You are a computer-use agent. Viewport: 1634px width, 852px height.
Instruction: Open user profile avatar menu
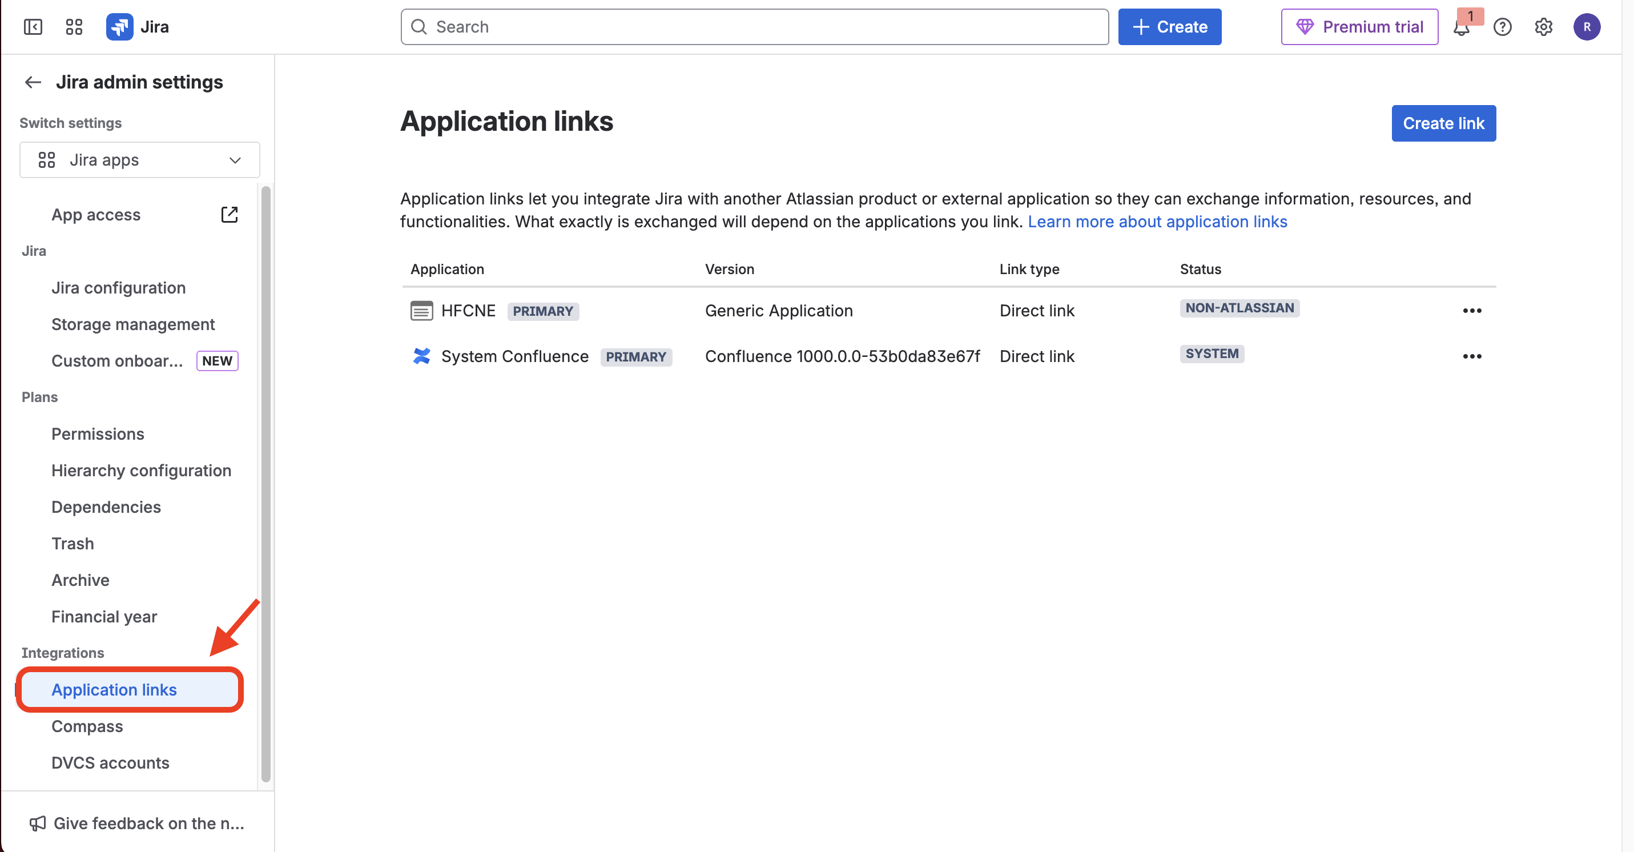pyautogui.click(x=1587, y=27)
